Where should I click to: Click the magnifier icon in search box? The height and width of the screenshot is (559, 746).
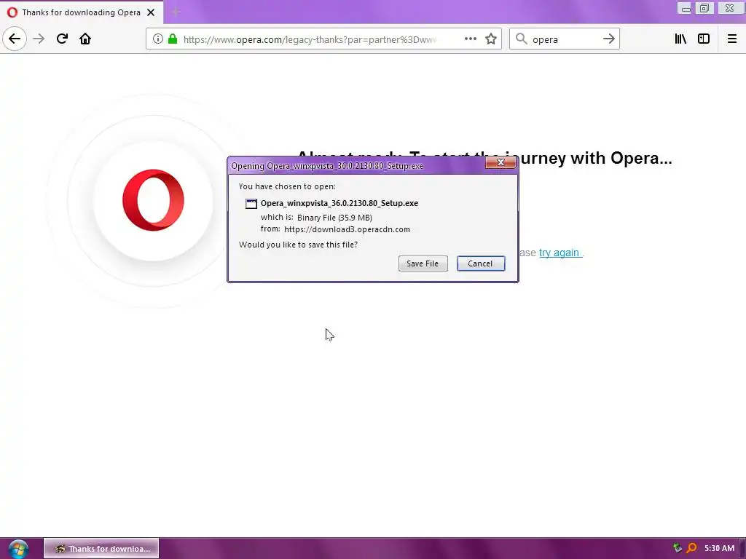(522, 39)
